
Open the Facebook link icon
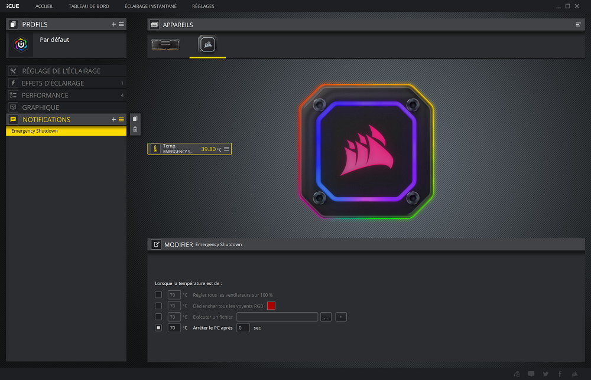coord(559,374)
